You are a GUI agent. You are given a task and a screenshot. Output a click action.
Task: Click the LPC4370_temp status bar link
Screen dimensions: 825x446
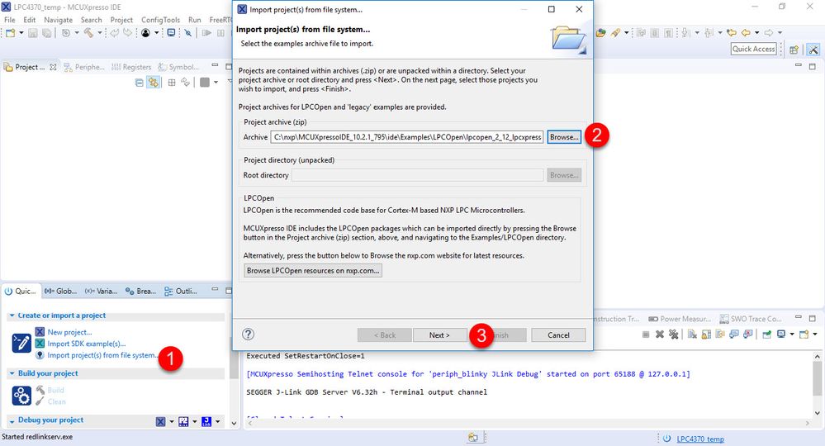point(700,439)
